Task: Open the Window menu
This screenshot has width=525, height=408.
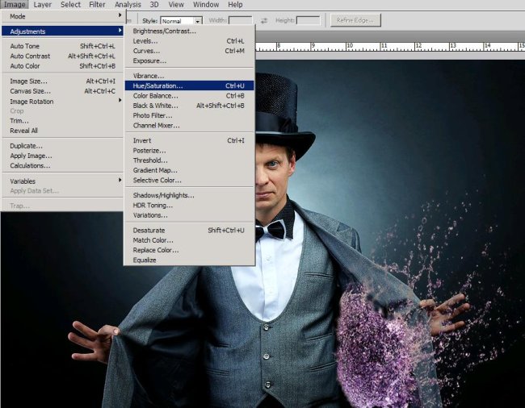Action: [x=206, y=4]
